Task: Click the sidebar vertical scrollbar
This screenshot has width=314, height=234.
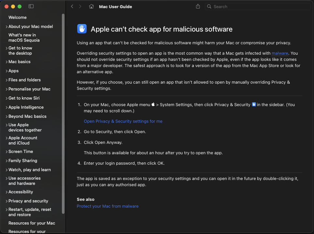Action: (63, 114)
